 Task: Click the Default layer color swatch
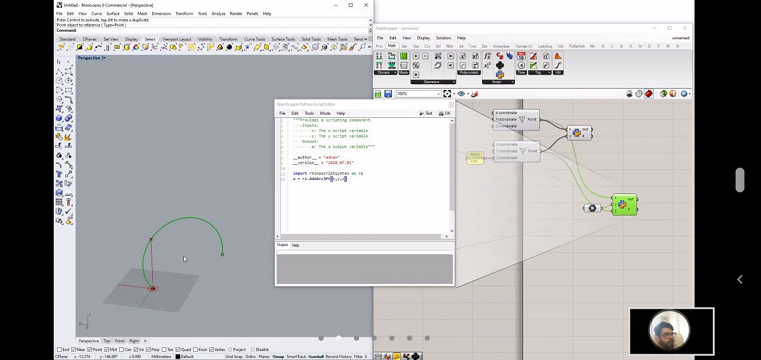point(177,357)
